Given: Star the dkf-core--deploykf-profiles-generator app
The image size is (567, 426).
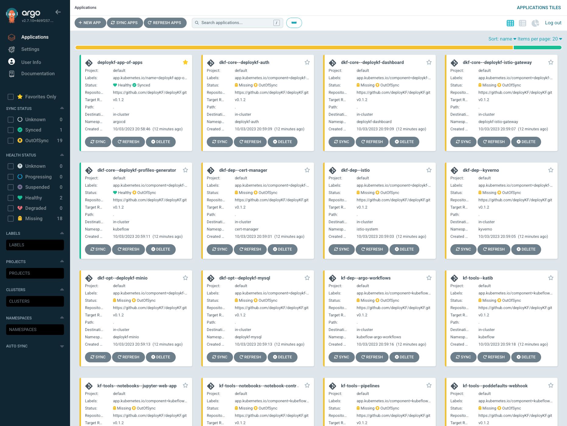Looking at the screenshot, I should coord(185,170).
